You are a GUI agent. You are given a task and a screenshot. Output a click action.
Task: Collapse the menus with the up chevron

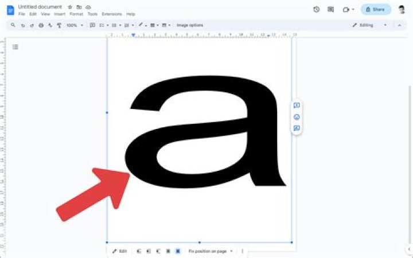(400, 25)
